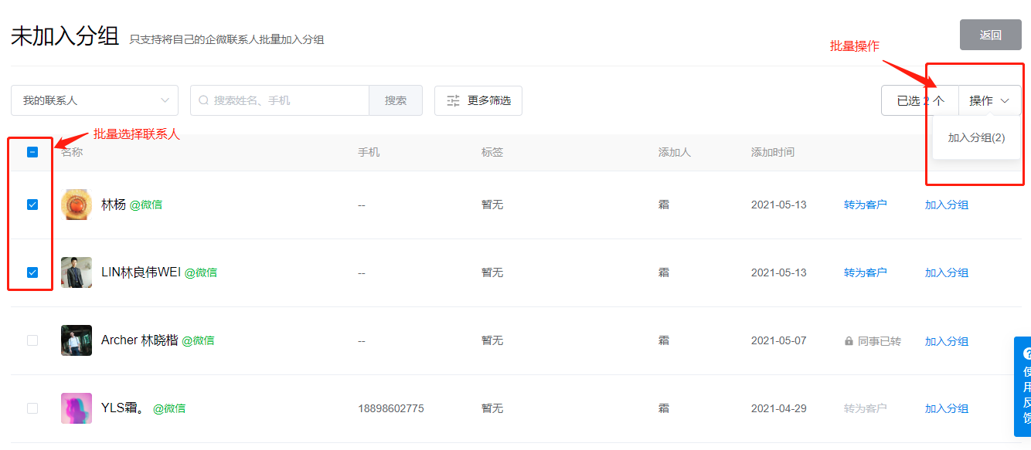The image size is (1031, 450).
Task: Click 转为客户 link for 林杨
Action: 865,205
